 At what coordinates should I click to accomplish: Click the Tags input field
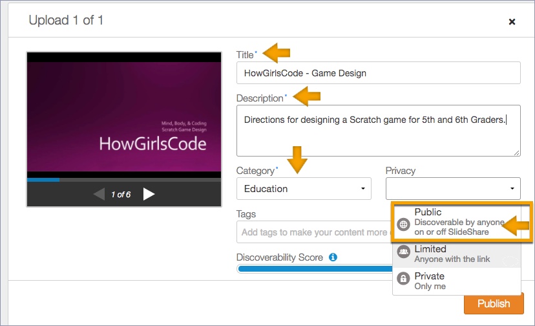tap(314, 232)
